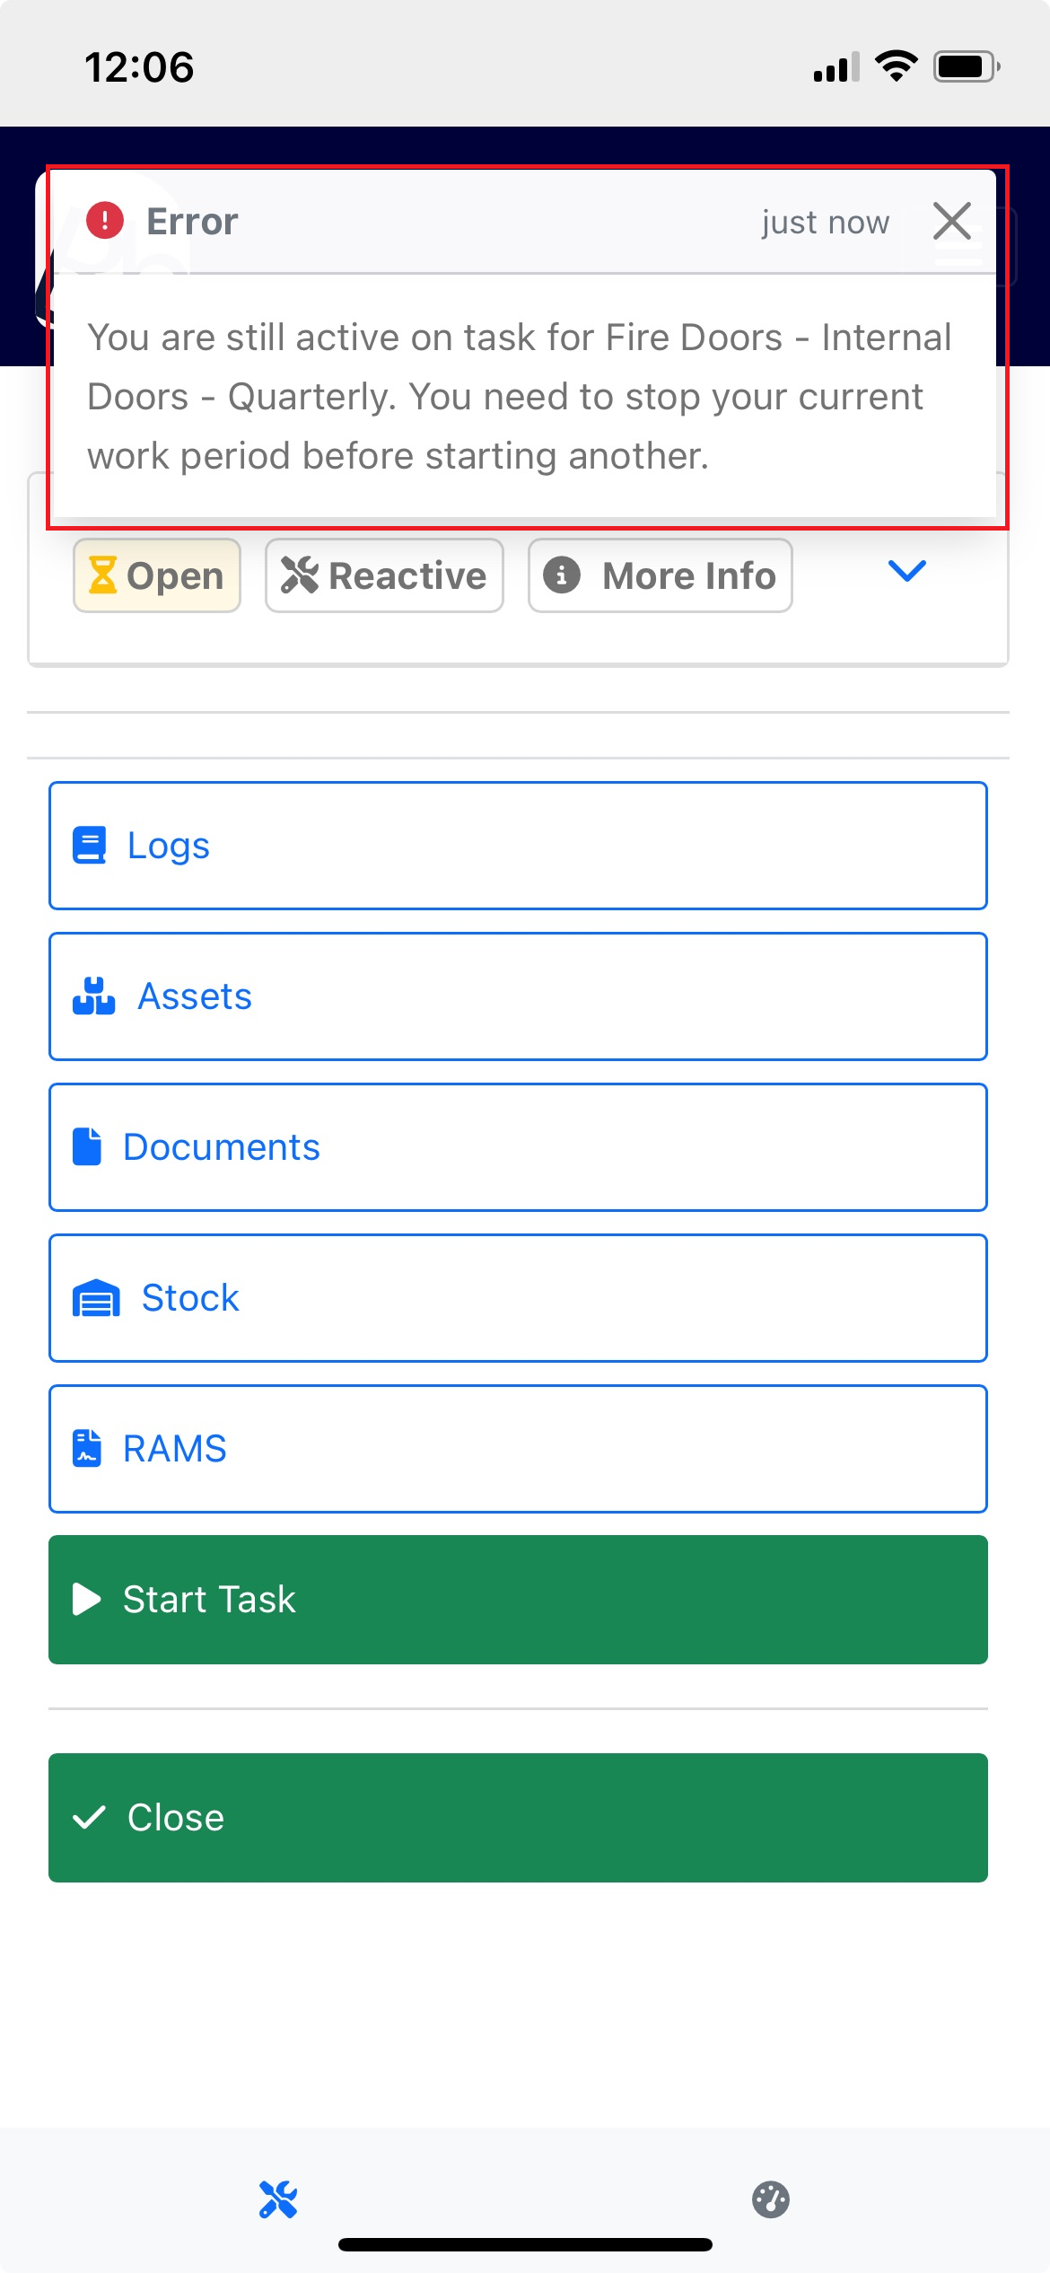Viewport: 1050px width, 2273px height.
Task: Click the RAMS contract file icon
Action: click(87, 1448)
